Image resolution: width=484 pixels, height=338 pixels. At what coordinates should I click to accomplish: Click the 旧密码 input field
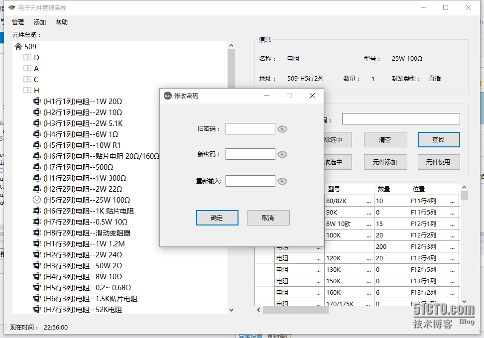pos(250,129)
